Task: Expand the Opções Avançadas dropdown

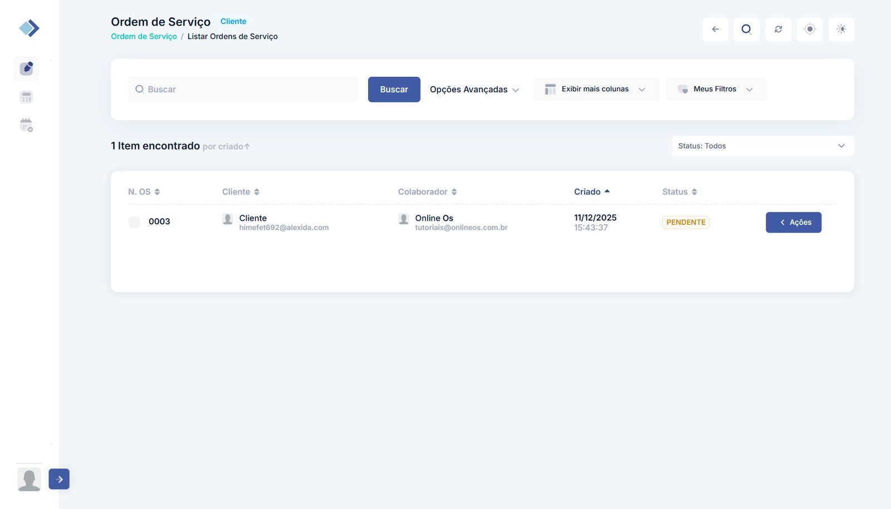Action: [x=474, y=90]
